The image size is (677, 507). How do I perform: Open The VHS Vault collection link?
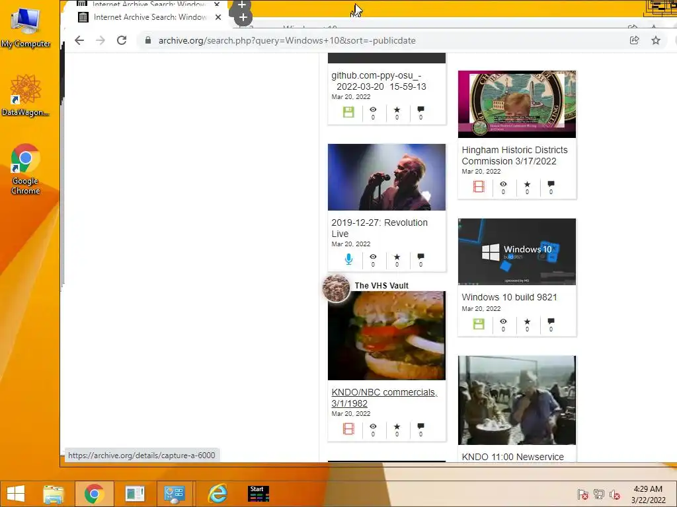(381, 285)
